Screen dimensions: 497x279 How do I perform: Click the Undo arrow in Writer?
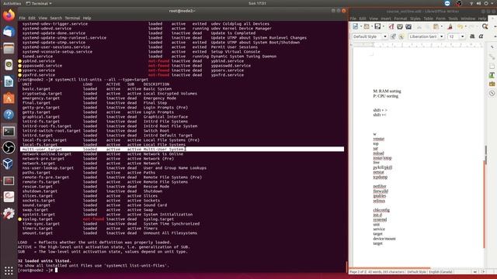[461, 26]
